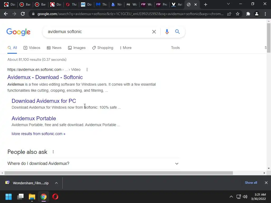Click scroll down arrow of page
The height and width of the screenshot is (203, 271).
(x=269, y=168)
